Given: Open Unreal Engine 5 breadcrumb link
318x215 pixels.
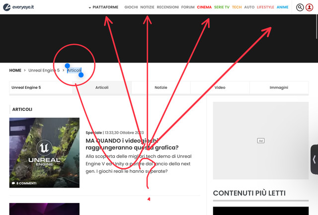Looking at the screenshot, I should point(44,71).
